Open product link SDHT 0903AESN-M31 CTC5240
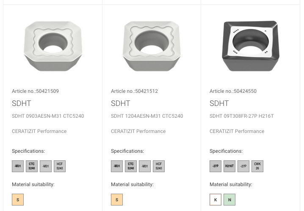The width and height of the screenshot is (304, 211). pyautogui.click(x=48, y=116)
